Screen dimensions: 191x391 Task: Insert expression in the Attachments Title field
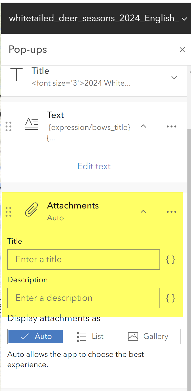click(x=170, y=260)
